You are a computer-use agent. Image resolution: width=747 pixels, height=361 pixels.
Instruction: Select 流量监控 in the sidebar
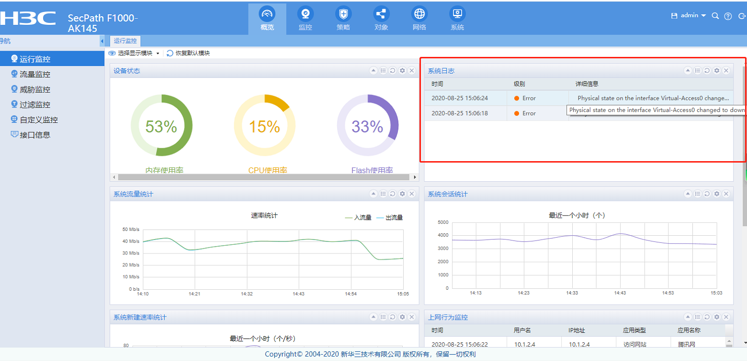52,74
